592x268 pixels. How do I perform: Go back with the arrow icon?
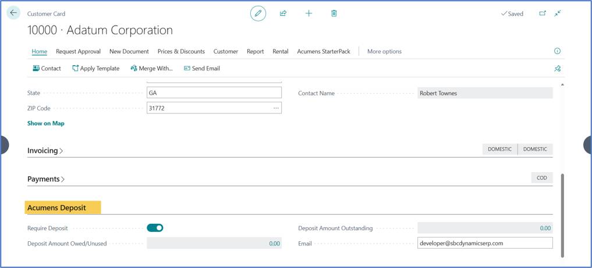click(x=13, y=13)
